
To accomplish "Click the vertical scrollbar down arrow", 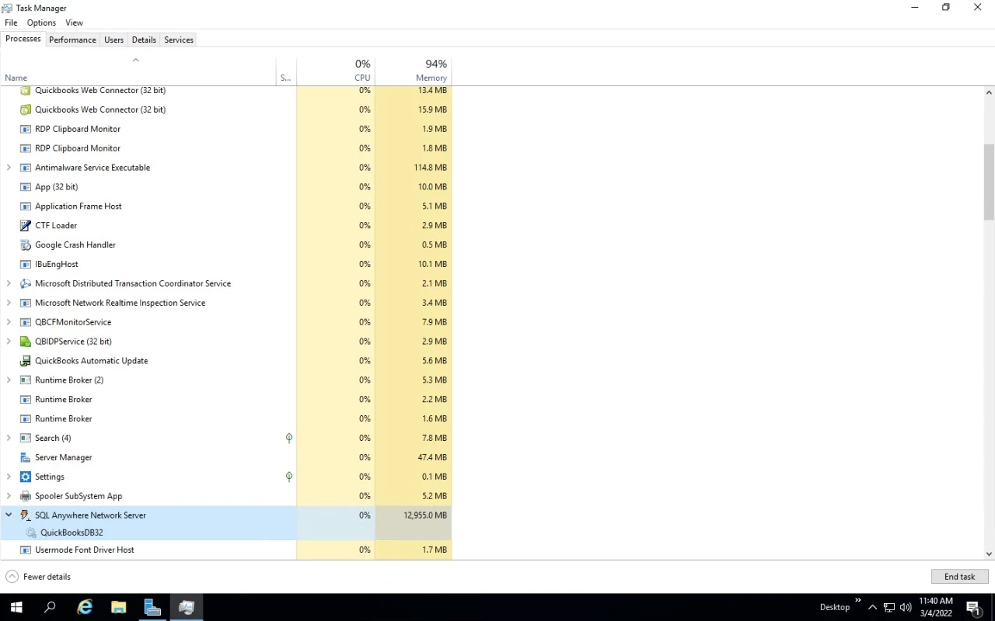I will pos(989,553).
